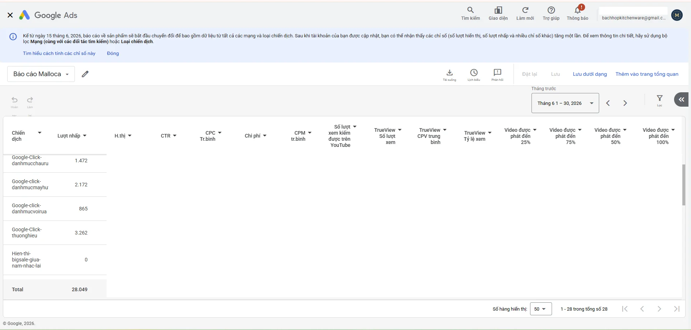
Task: Expand side panel with double-chevron button
Action: [x=681, y=99]
